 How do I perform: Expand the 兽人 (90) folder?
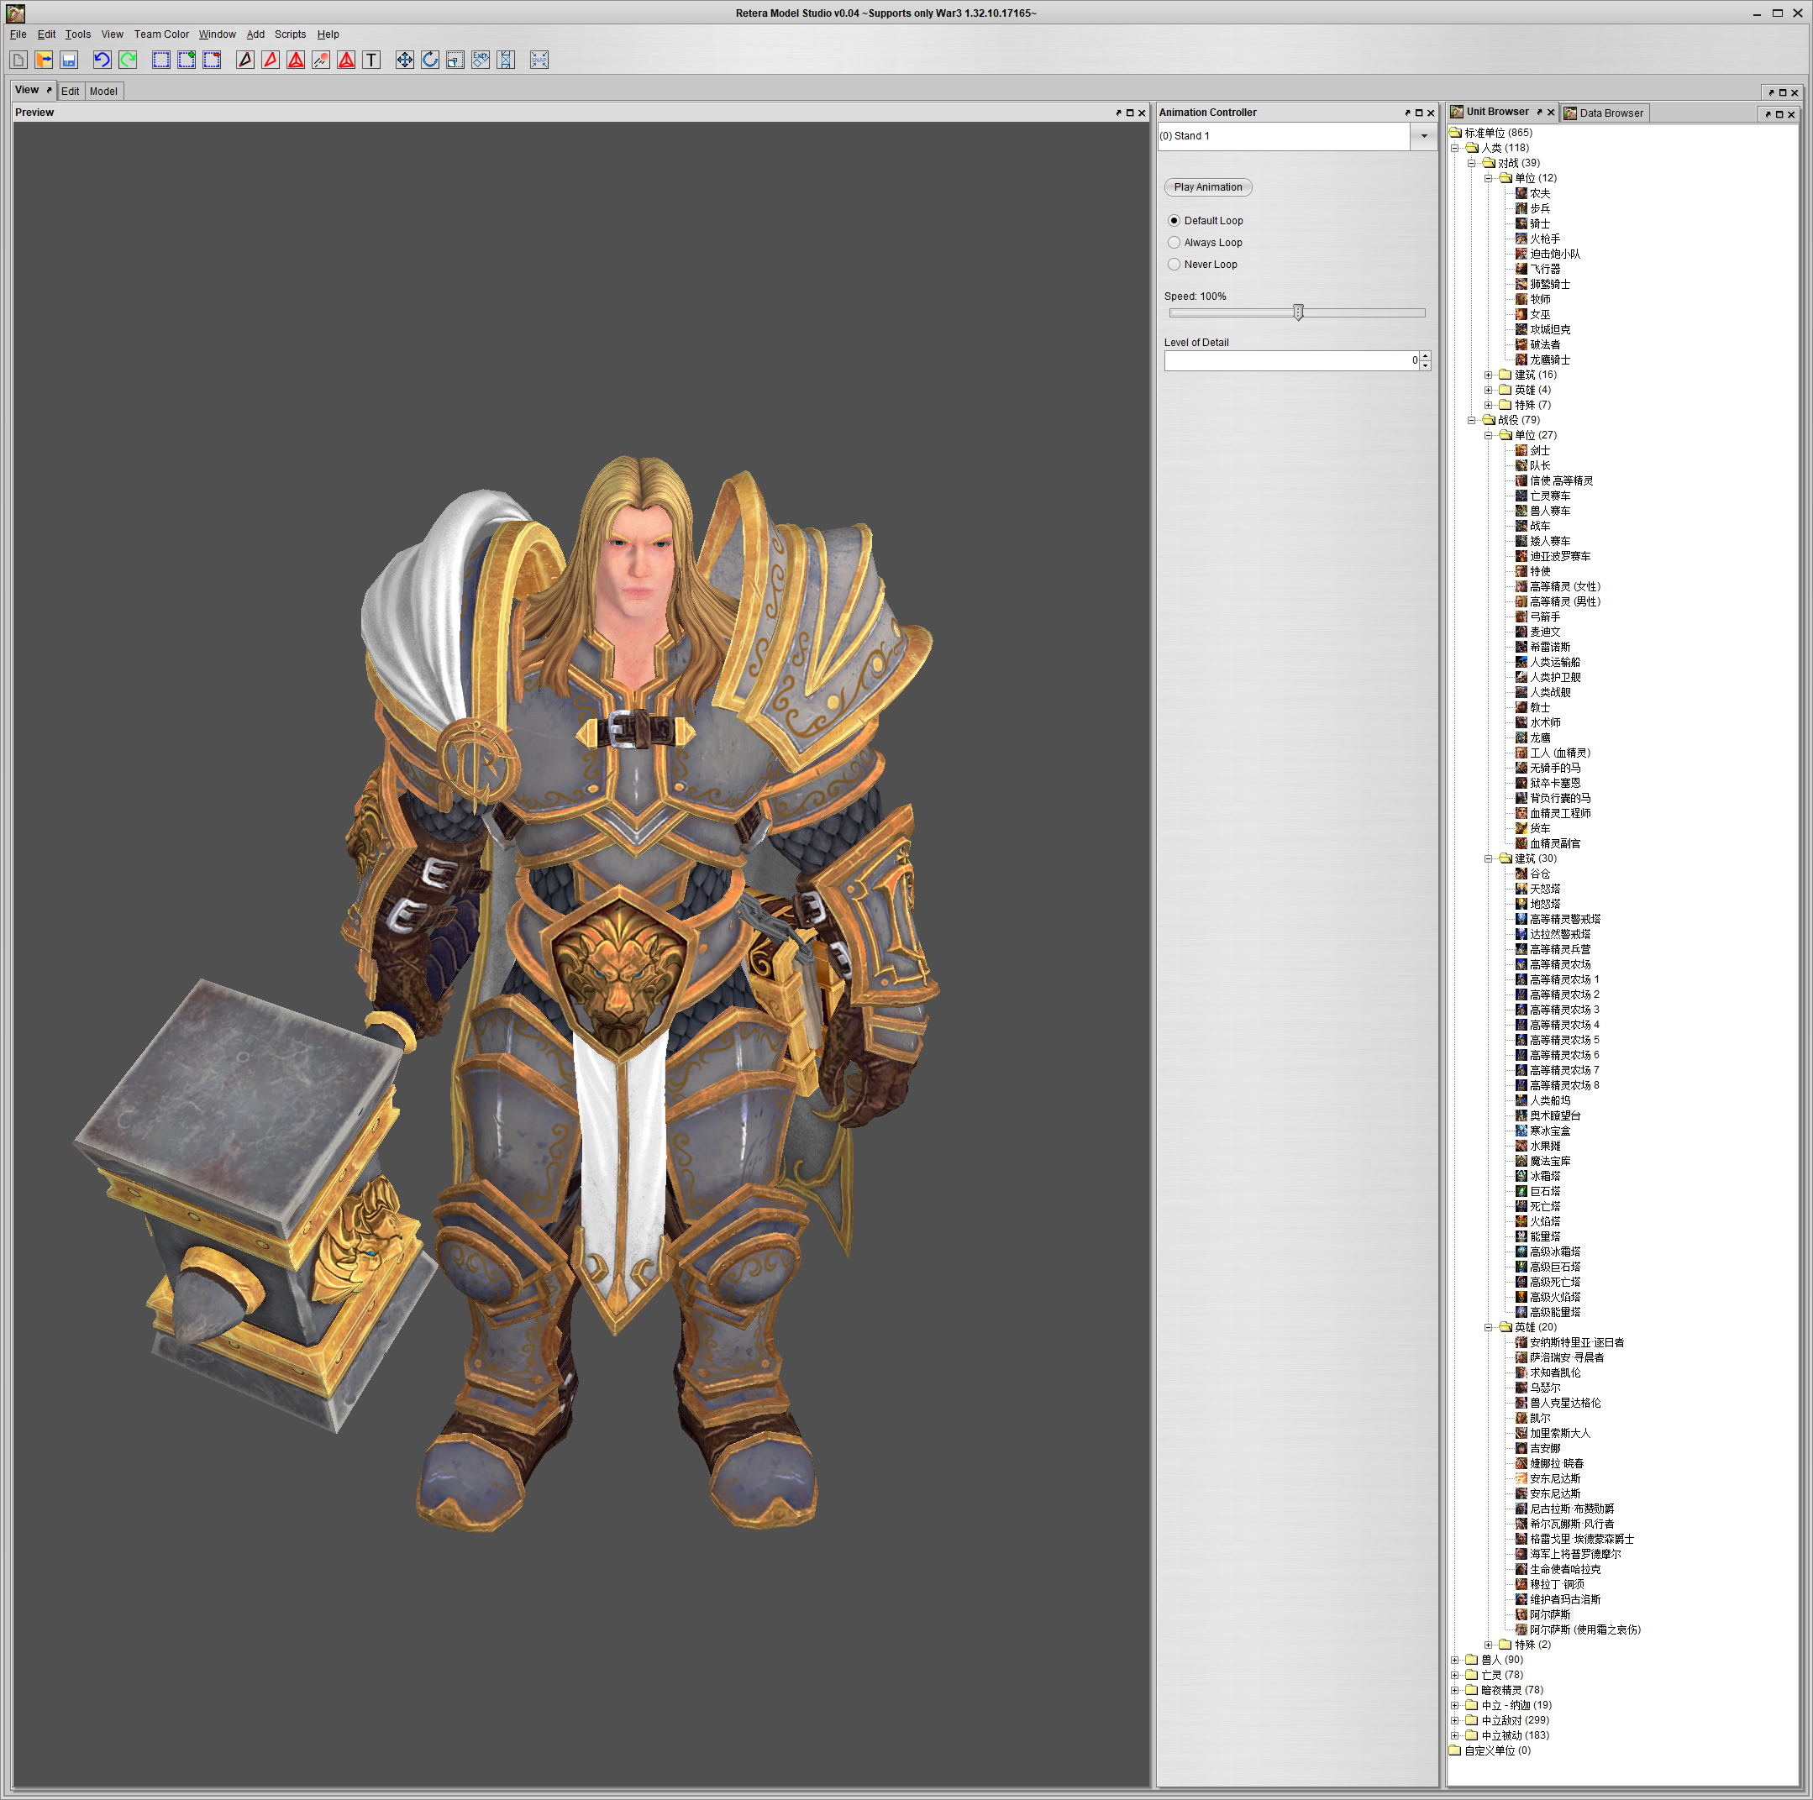[x=1455, y=1659]
